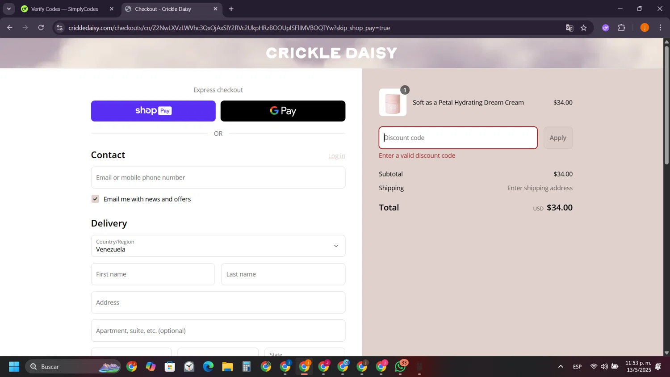Screen dimensions: 670x377
Task: Open the notifications bell icon
Action: 658,367
